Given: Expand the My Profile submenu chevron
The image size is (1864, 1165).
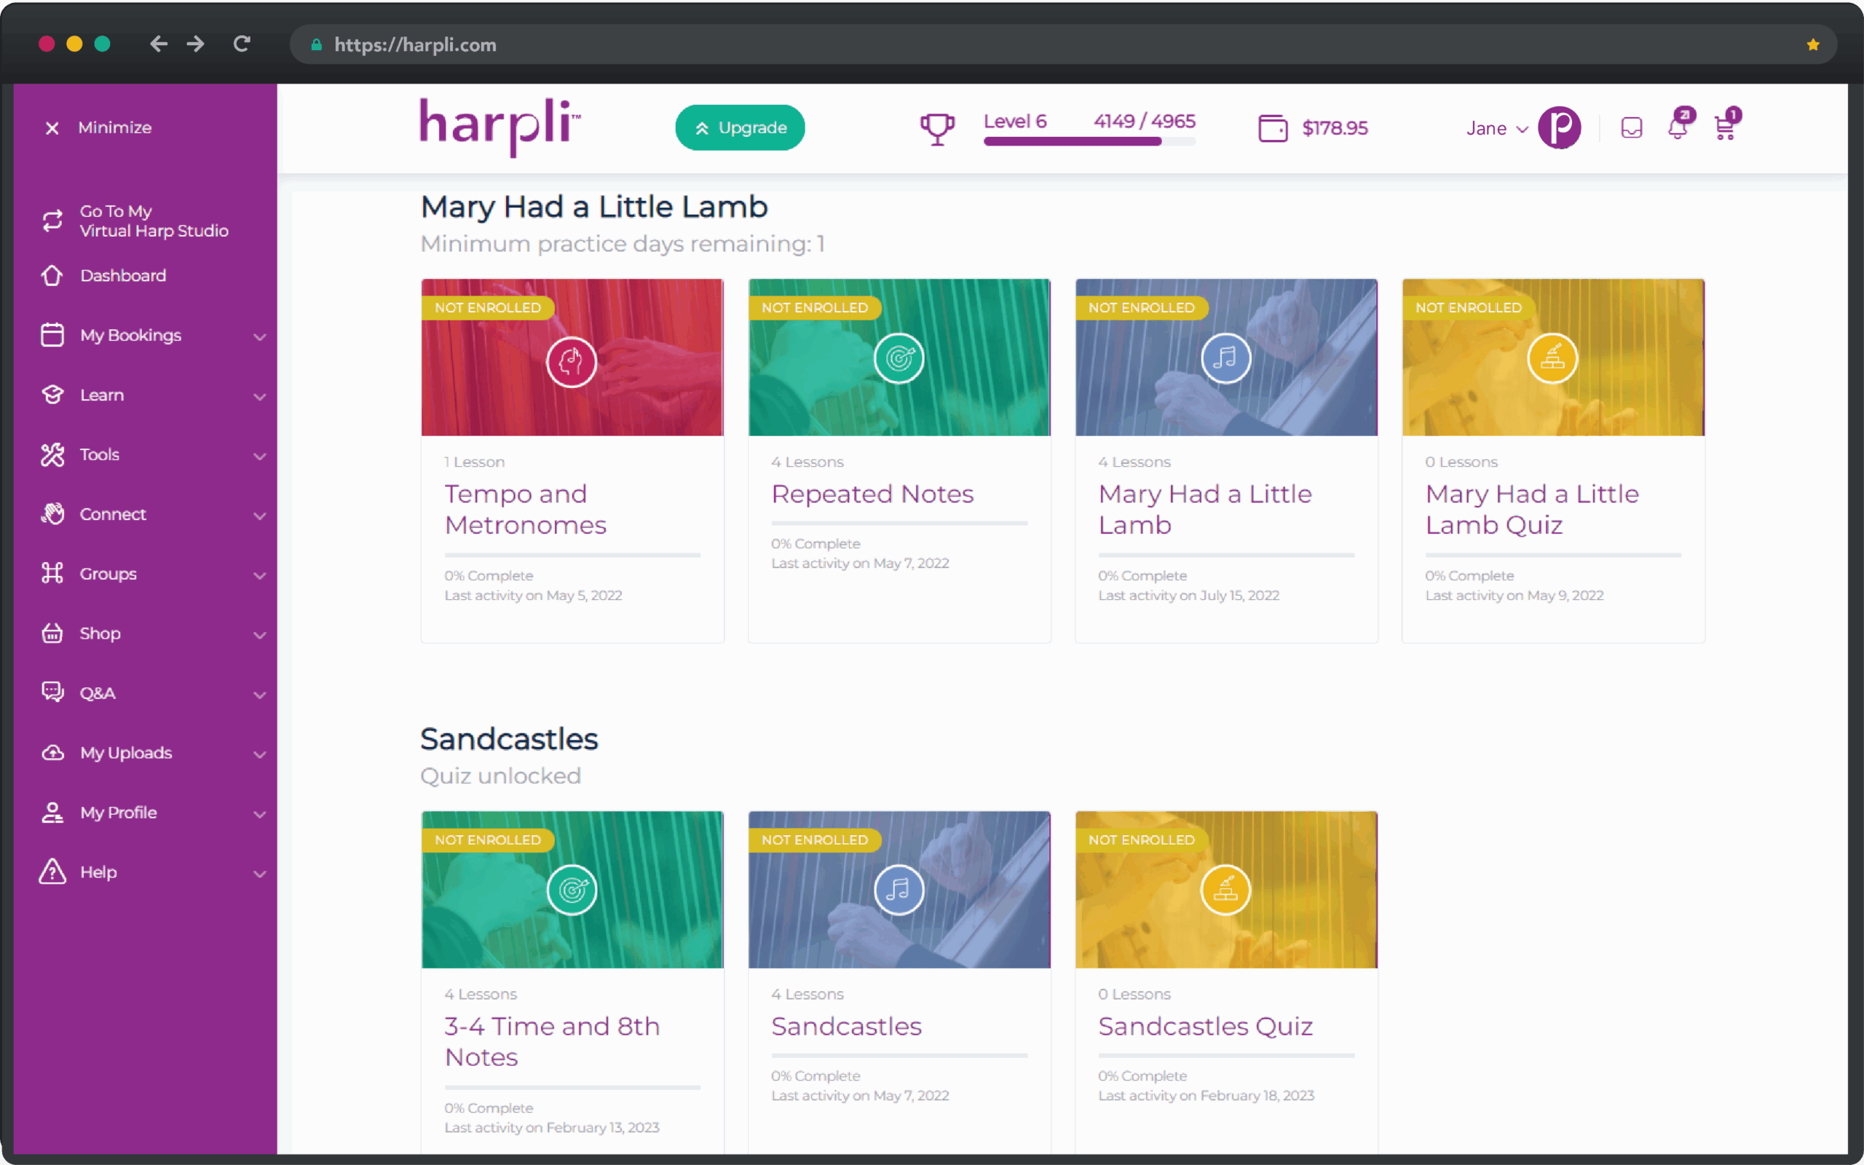Looking at the screenshot, I should (x=259, y=815).
